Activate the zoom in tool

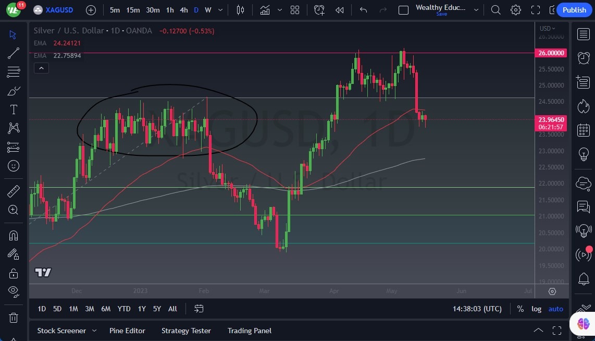(13, 210)
